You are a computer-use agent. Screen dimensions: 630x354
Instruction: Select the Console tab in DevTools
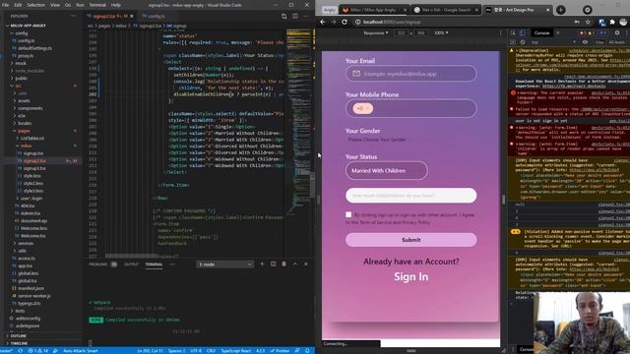[541, 32]
